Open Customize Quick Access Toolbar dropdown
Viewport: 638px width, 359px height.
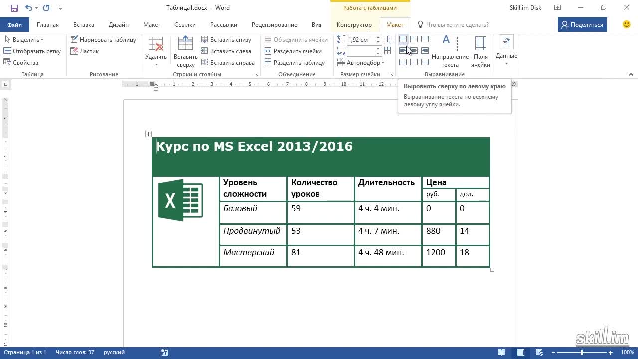click(60, 8)
